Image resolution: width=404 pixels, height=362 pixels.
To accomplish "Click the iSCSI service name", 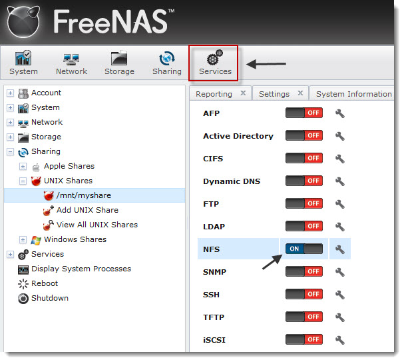I will click(x=214, y=340).
